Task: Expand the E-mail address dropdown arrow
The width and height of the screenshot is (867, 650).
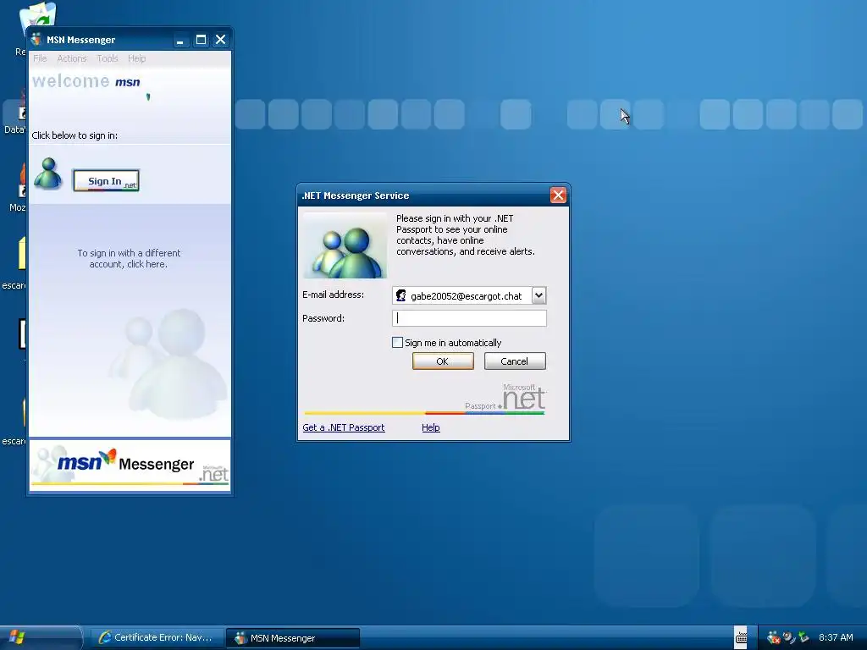Action: tap(538, 295)
